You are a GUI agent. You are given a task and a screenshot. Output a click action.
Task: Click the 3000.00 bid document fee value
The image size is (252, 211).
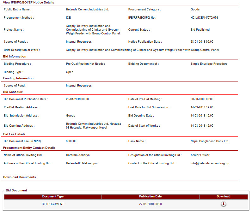click(71, 141)
